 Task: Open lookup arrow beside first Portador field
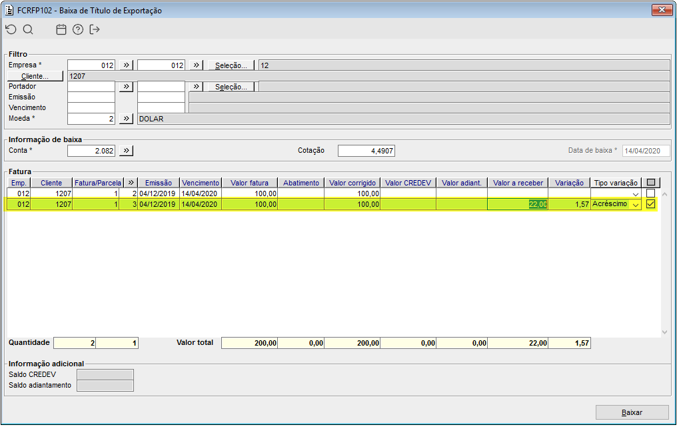click(126, 87)
